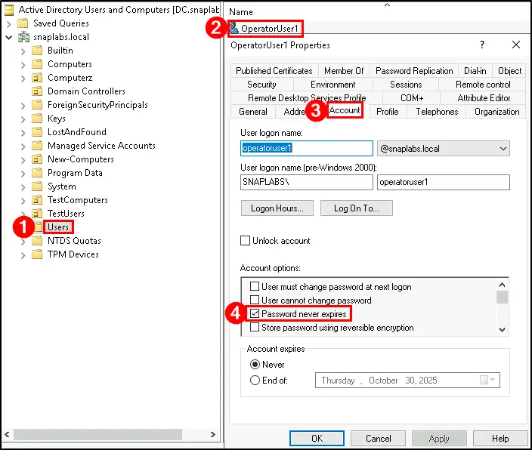Screen dimensions: 532x450
Task: Click the NTDS Quotas folder icon
Action: pos(37,241)
